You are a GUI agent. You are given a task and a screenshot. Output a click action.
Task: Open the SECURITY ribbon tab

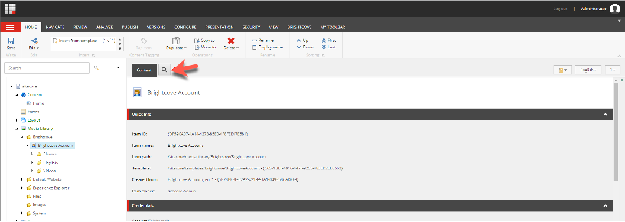click(x=251, y=27)
